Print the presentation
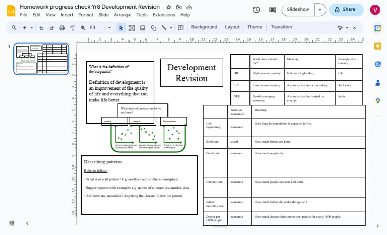This screenshot has height=235, width=387. click(62, 28)
